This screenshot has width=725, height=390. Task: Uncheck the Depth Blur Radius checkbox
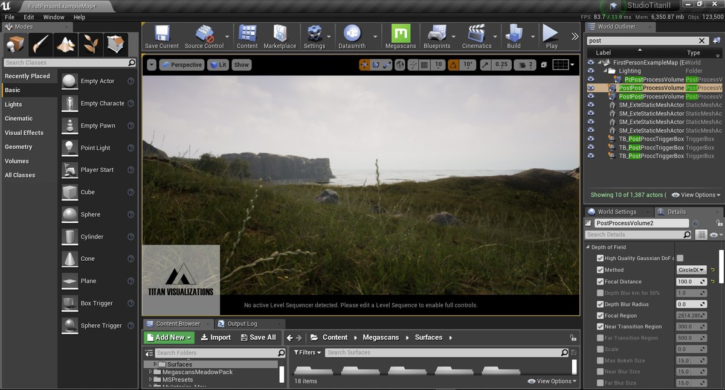(600, 304)
